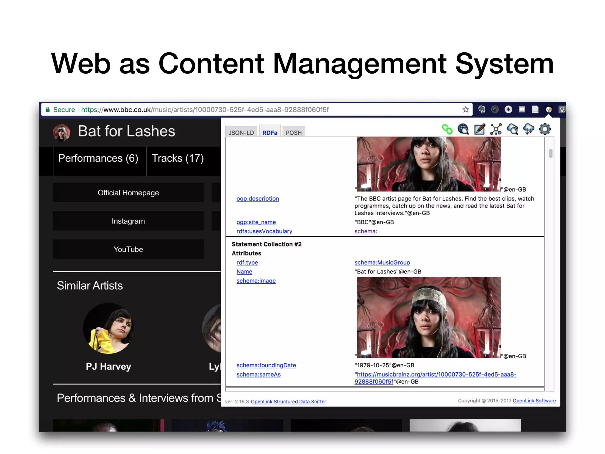Screen dimensions: 605x454
Task: Open the Tracks (17) tab
Action: point(178,158)
